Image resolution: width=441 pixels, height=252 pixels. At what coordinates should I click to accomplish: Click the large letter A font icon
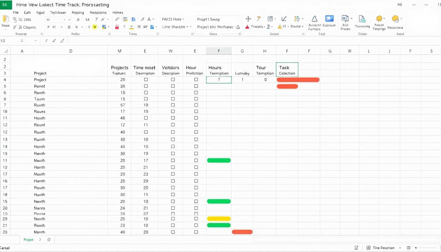(149, 19)
